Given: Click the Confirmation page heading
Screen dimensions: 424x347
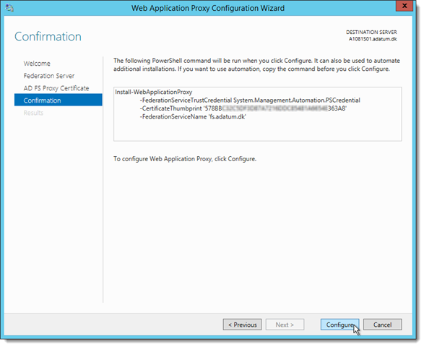Looking at the screenshot, I should 48,37.
